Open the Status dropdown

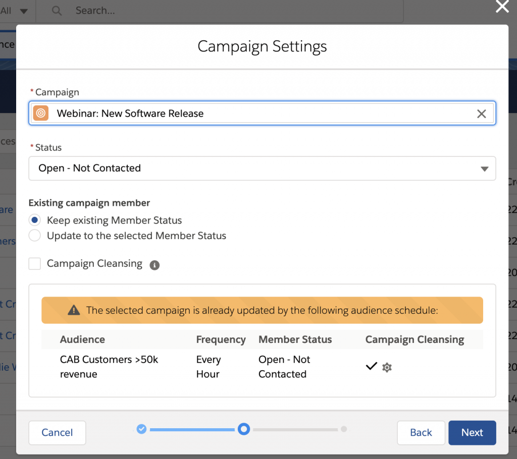click(262, 168)
